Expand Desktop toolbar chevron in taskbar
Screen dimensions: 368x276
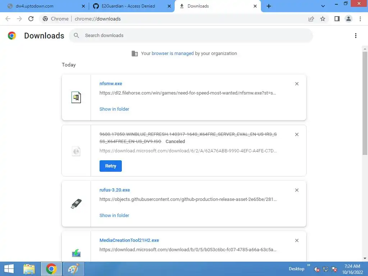coord(309,265)
